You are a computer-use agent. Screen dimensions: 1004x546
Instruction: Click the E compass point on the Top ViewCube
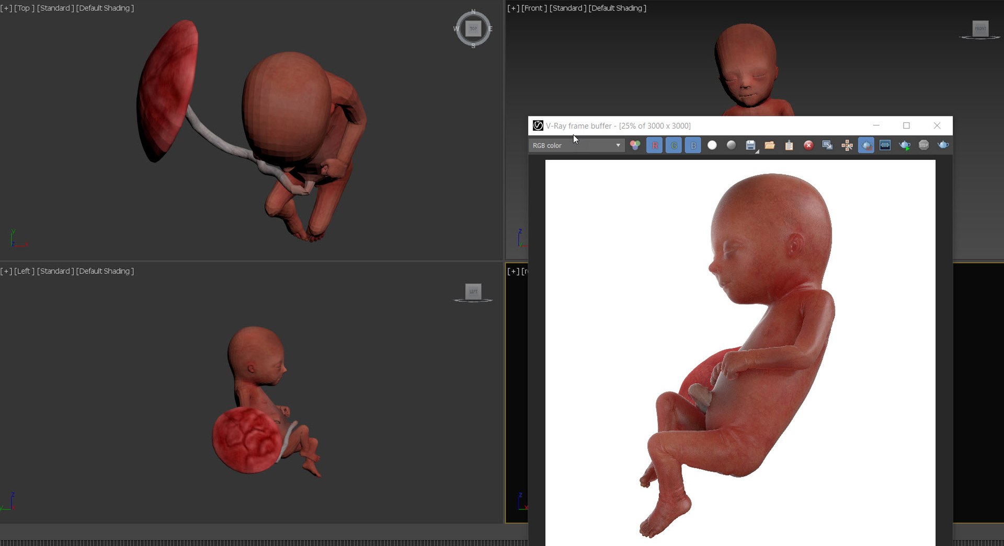(x=490, y=29)
